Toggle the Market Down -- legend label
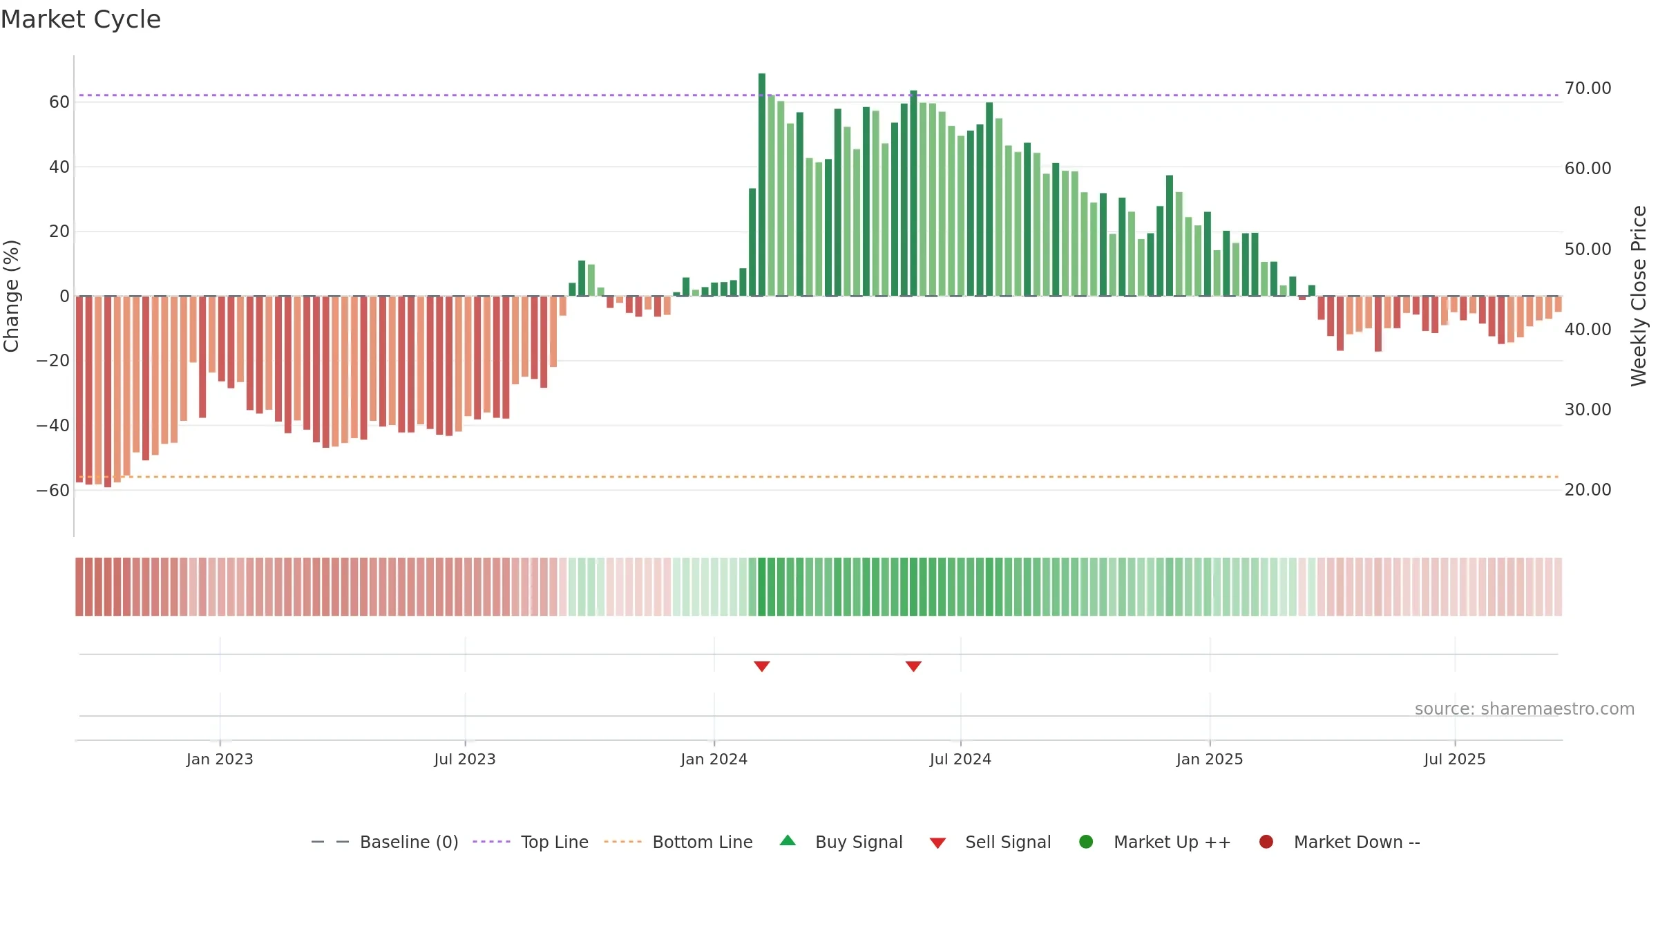 pos(1357,842)
